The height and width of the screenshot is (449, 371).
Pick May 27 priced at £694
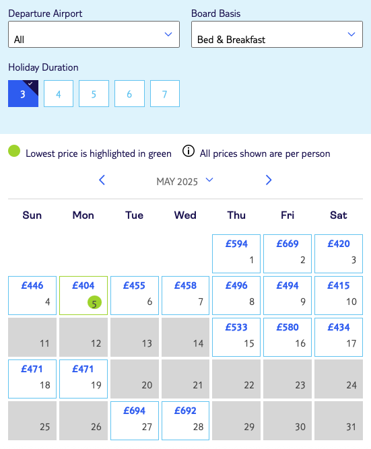coord(135,421)
